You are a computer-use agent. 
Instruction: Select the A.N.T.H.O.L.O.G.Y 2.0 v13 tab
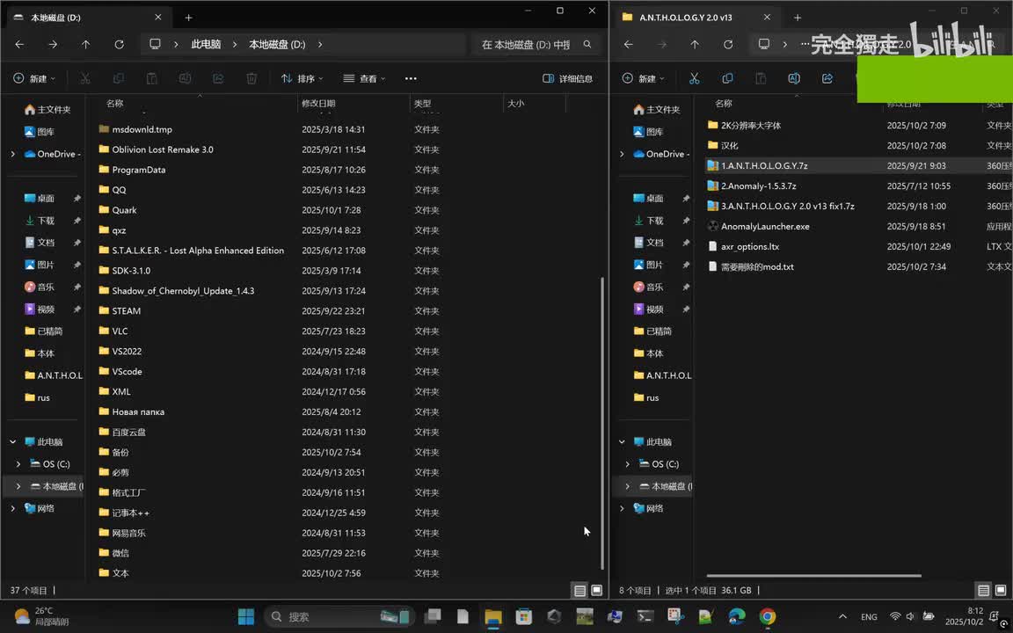coord(696,18)
